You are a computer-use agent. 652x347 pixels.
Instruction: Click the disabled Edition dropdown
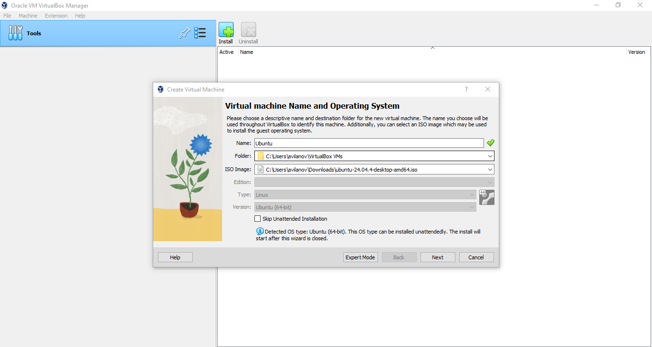click(374, 182)
